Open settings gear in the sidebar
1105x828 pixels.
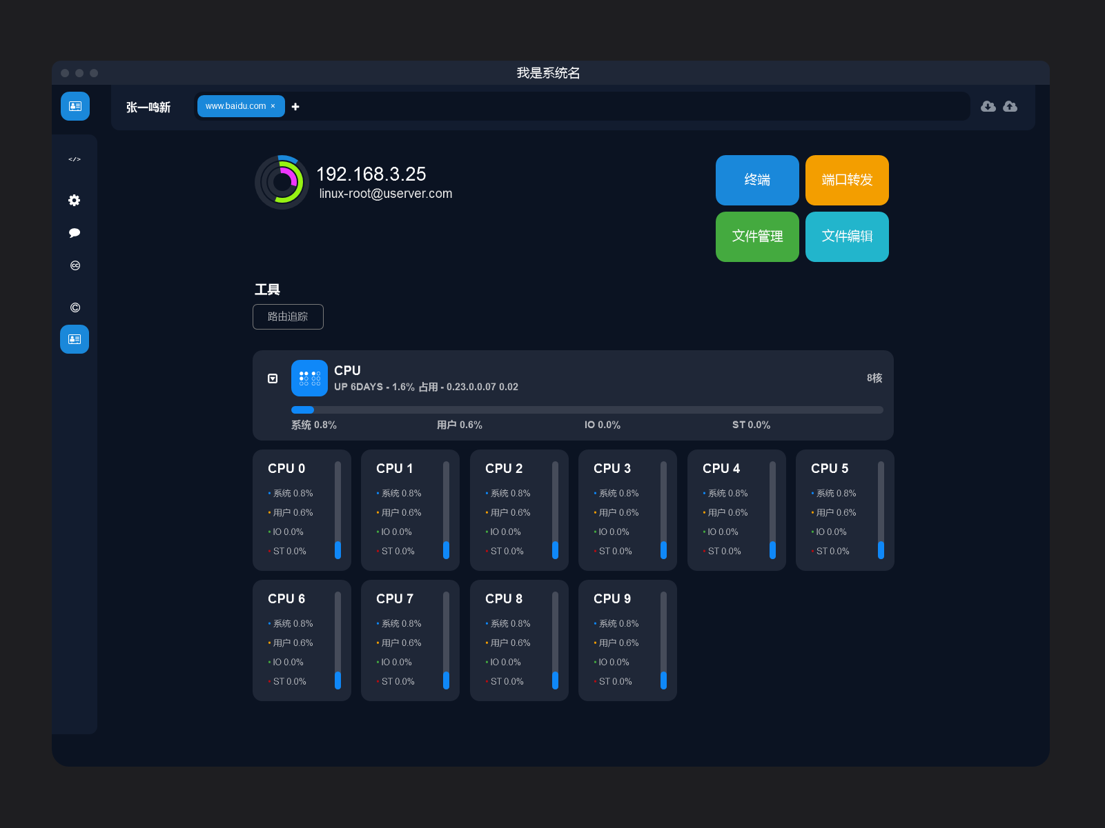[75, 200]
